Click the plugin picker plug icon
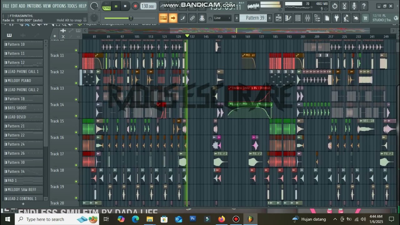The height and width of the screenshot is (225, 400). point(337,18)
